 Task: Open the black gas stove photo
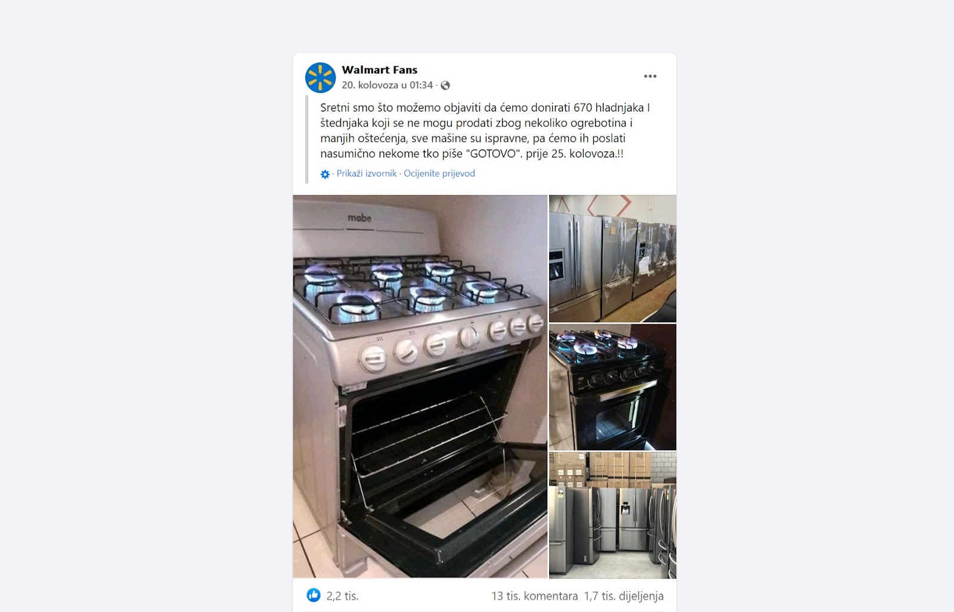(x=612, y=387)
